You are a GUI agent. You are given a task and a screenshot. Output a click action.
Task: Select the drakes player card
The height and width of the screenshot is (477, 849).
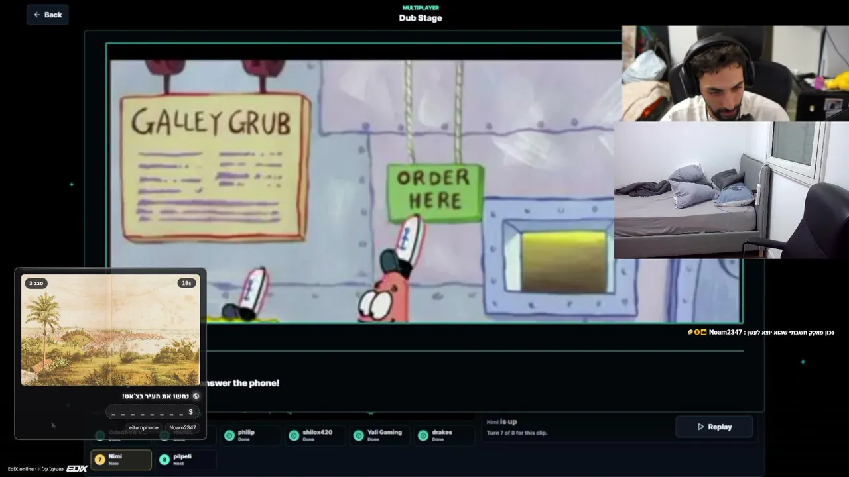pyautogui.click(x=444, y=435)
